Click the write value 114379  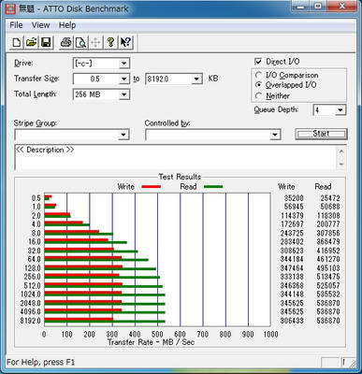[x=292, y=216]
